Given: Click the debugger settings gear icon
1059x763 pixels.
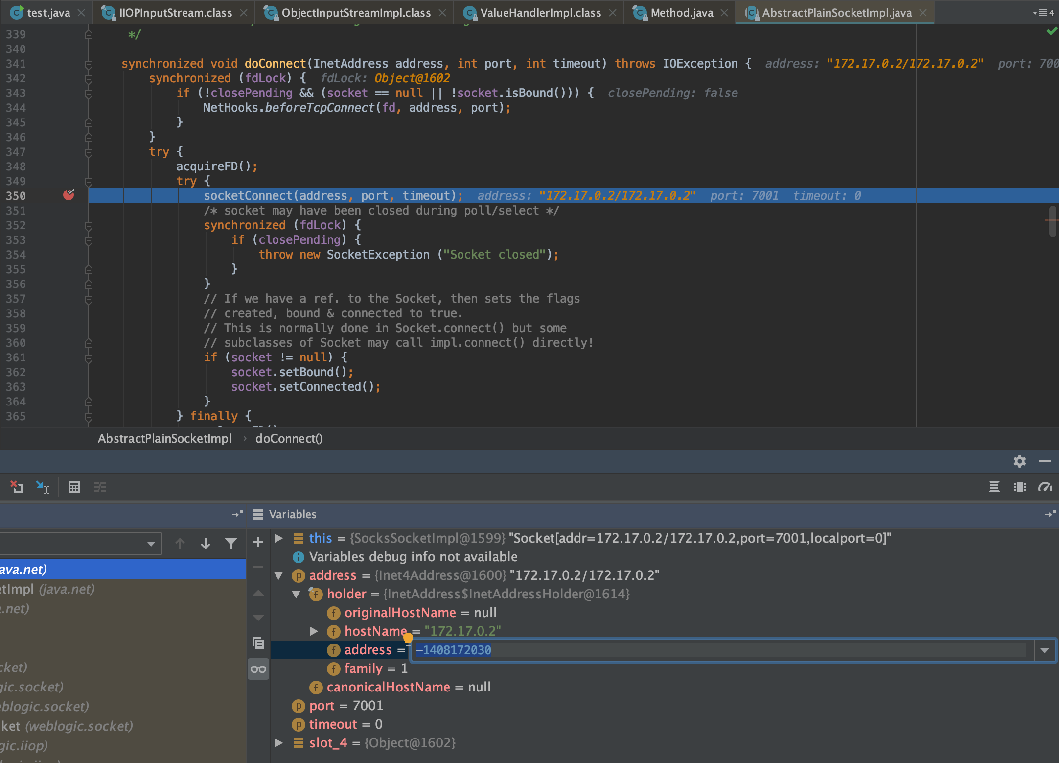Looking at the screenshot, I should coord(1019,461).
